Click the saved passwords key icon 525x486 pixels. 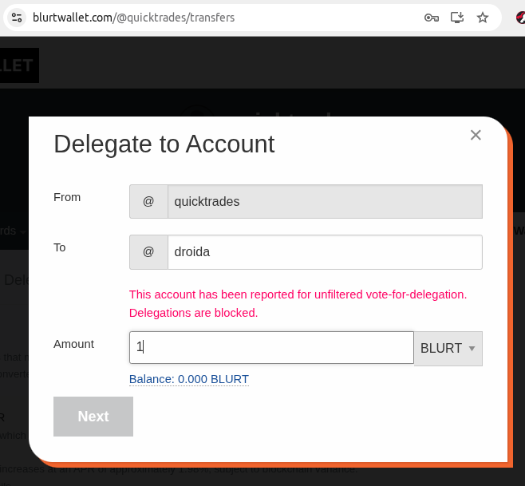[x=431, y=18]
